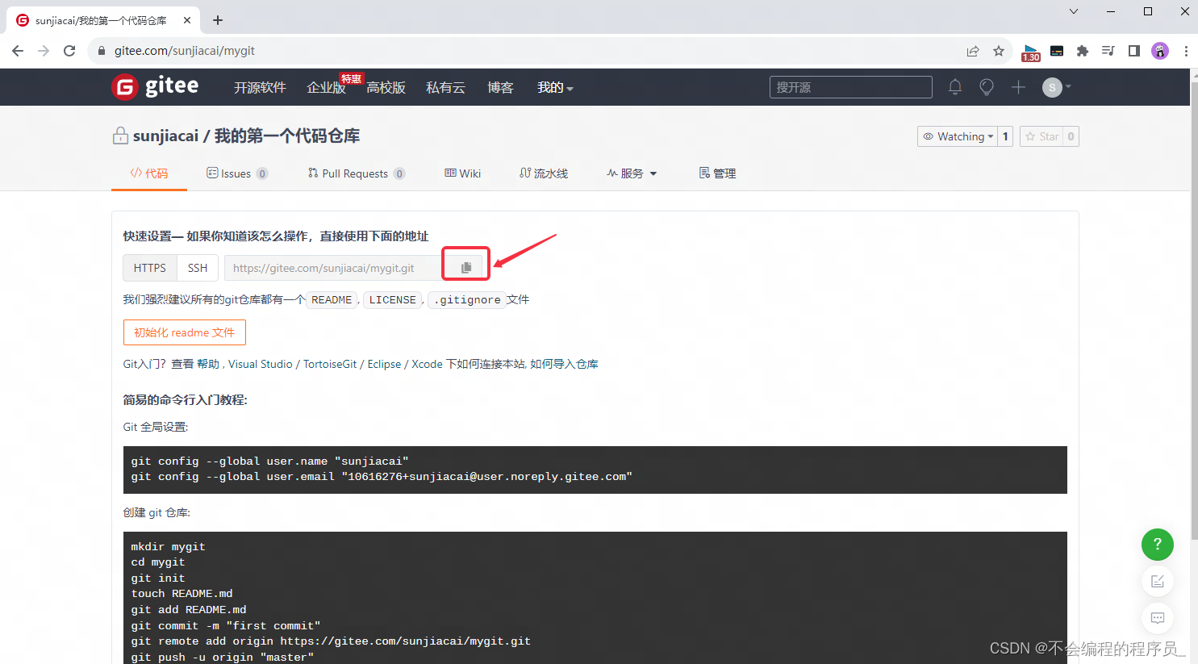Click the .gitignore tag link
The image size is (1198, 664).
[467, 300]
